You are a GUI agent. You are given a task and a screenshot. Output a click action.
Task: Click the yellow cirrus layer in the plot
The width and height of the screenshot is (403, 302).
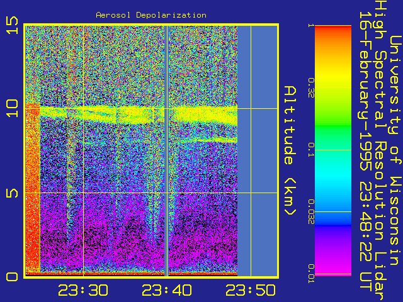[139, 115]
